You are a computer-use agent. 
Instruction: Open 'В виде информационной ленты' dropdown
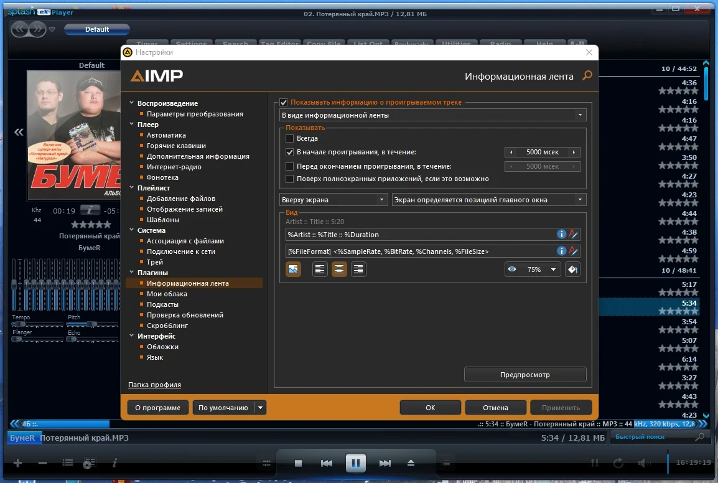(x=432, y=115)
